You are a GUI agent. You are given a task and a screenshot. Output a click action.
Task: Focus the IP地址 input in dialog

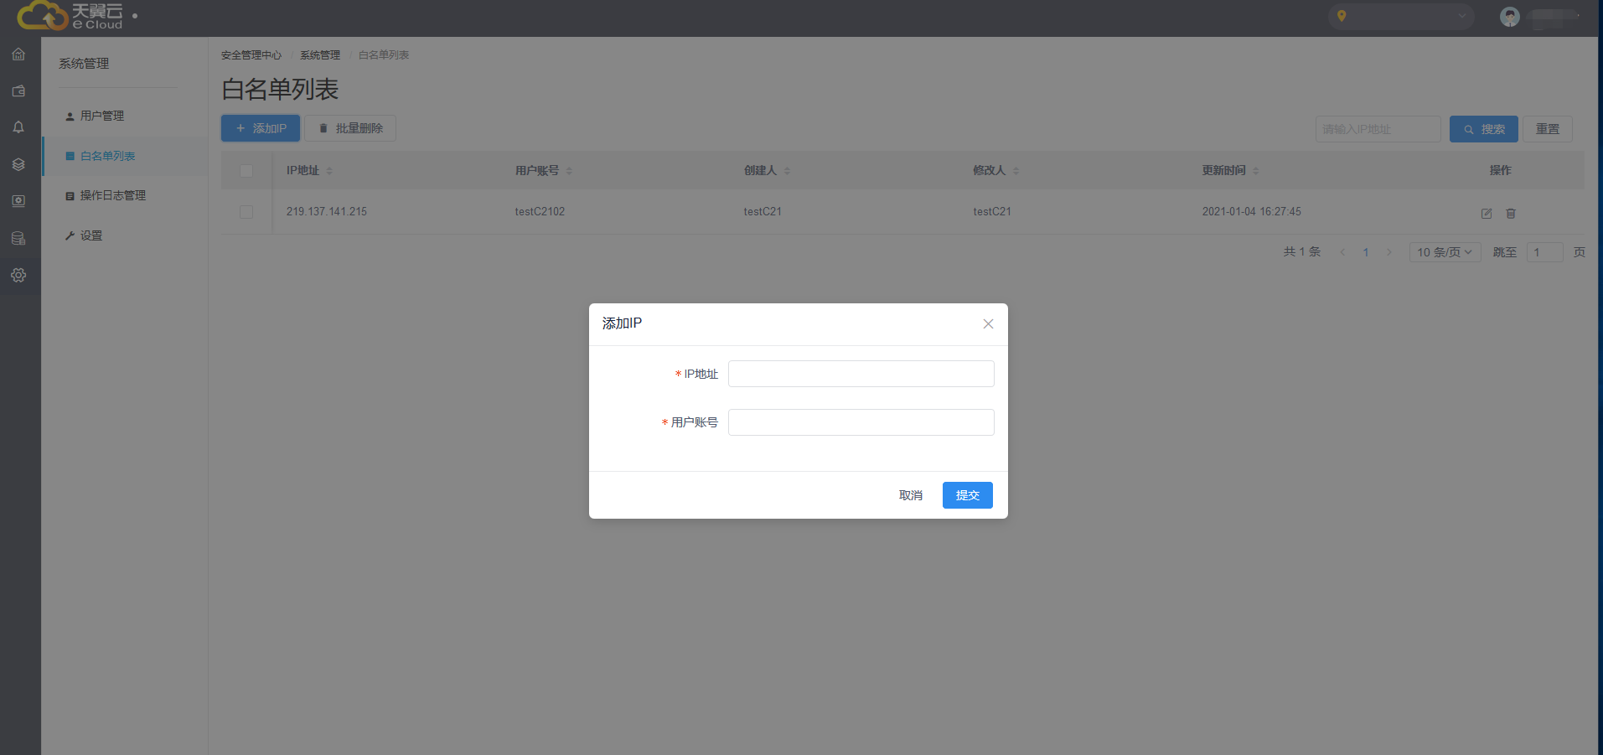tap(861, 374)
